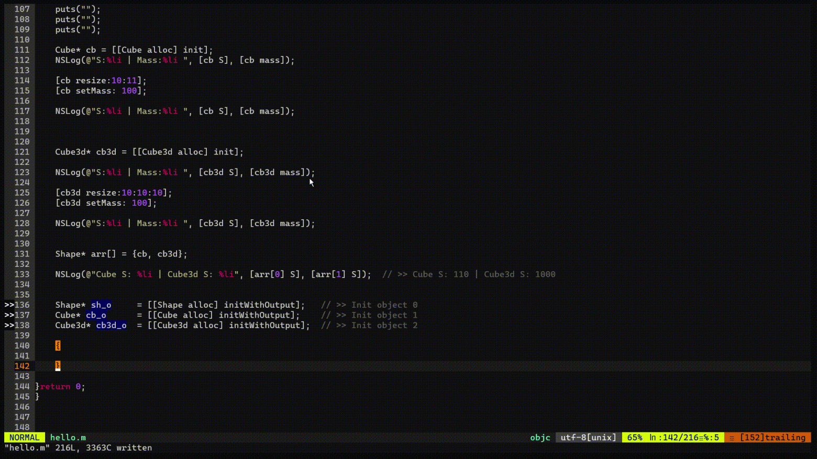Click the >> sign marker on line 137
Viewport: 817px width, 459px height.
9,315
